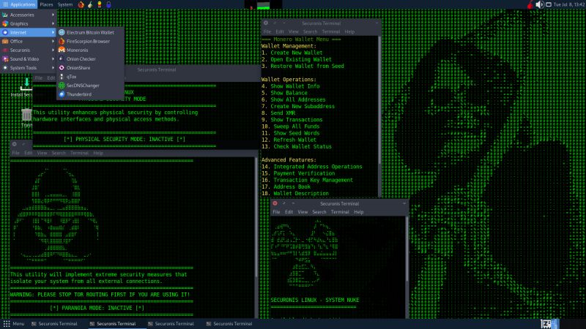Launch the qTox messenger
The width and height of the screenshot is (586, 329).
[x=90, y=77]
